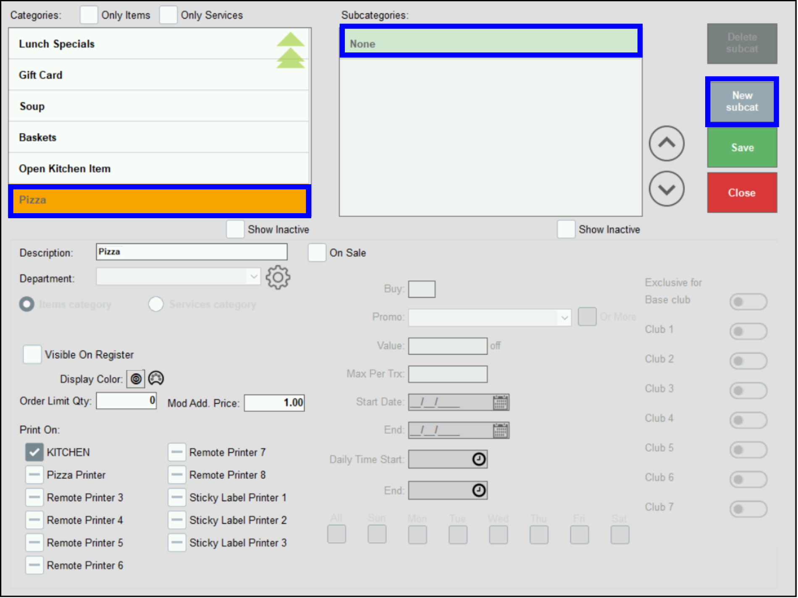Check the Sat day checkbox
Viewport: 798px width, 598px height.
[621, 535]
